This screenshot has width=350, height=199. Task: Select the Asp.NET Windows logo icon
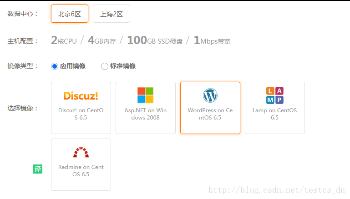point(146,95)
